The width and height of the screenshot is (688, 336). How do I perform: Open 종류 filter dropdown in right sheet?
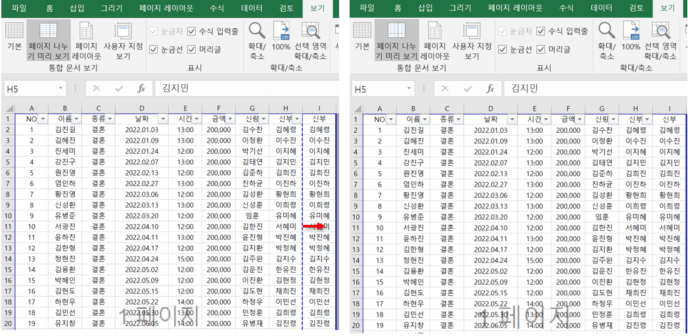[x=459, y=119]
